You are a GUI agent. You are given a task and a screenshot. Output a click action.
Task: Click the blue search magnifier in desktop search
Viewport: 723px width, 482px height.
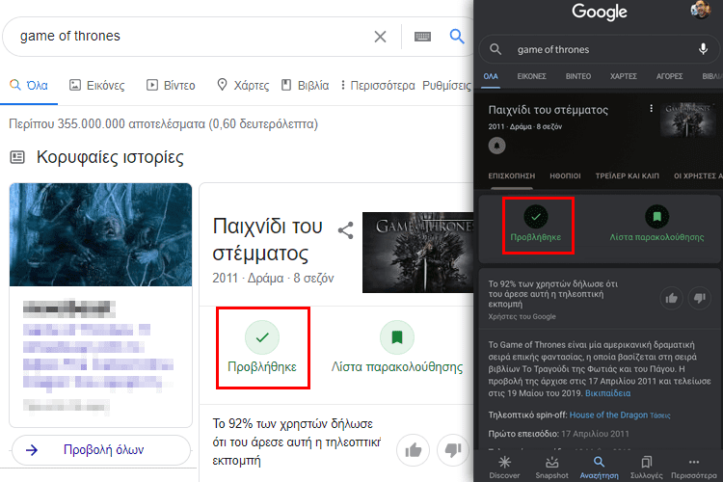coord(457,36)
